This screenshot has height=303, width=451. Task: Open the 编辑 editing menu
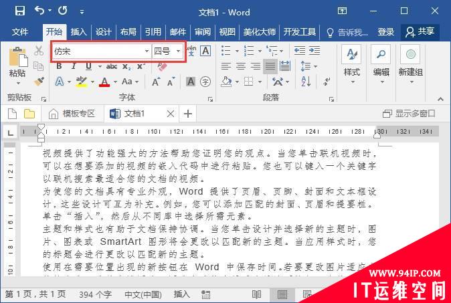pos(381,65)
